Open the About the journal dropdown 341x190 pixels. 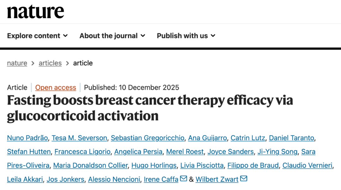[x=112, y=36]
